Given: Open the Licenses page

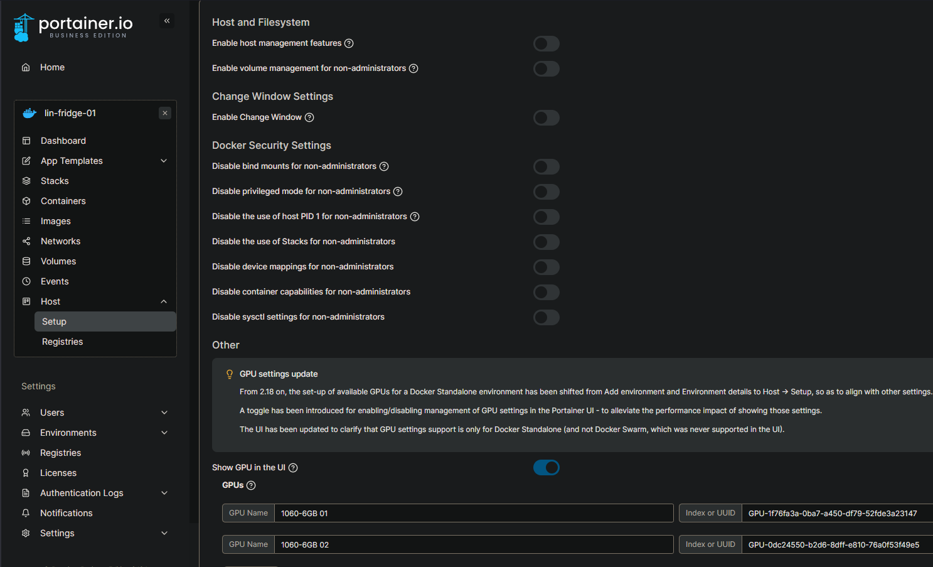Looking at the screenshot, I should 58,473.
